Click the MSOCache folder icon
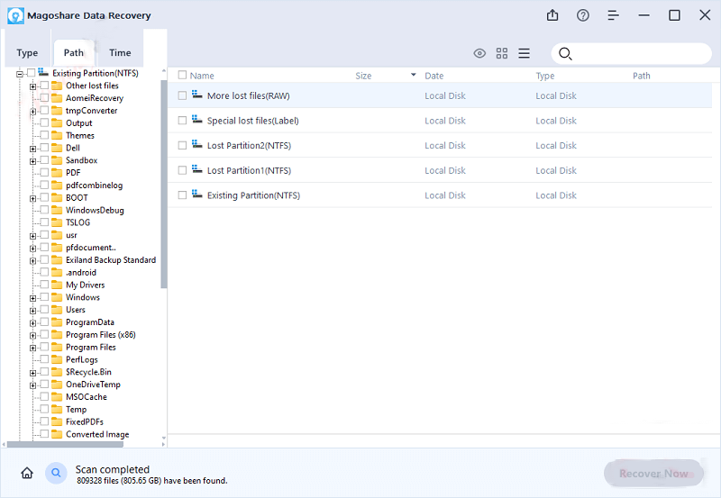The height and width of the screenshot is (498, 721). pyautogui.click(x=57, y=396)
